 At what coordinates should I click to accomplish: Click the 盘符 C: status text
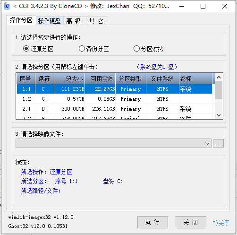coord(113,181)
